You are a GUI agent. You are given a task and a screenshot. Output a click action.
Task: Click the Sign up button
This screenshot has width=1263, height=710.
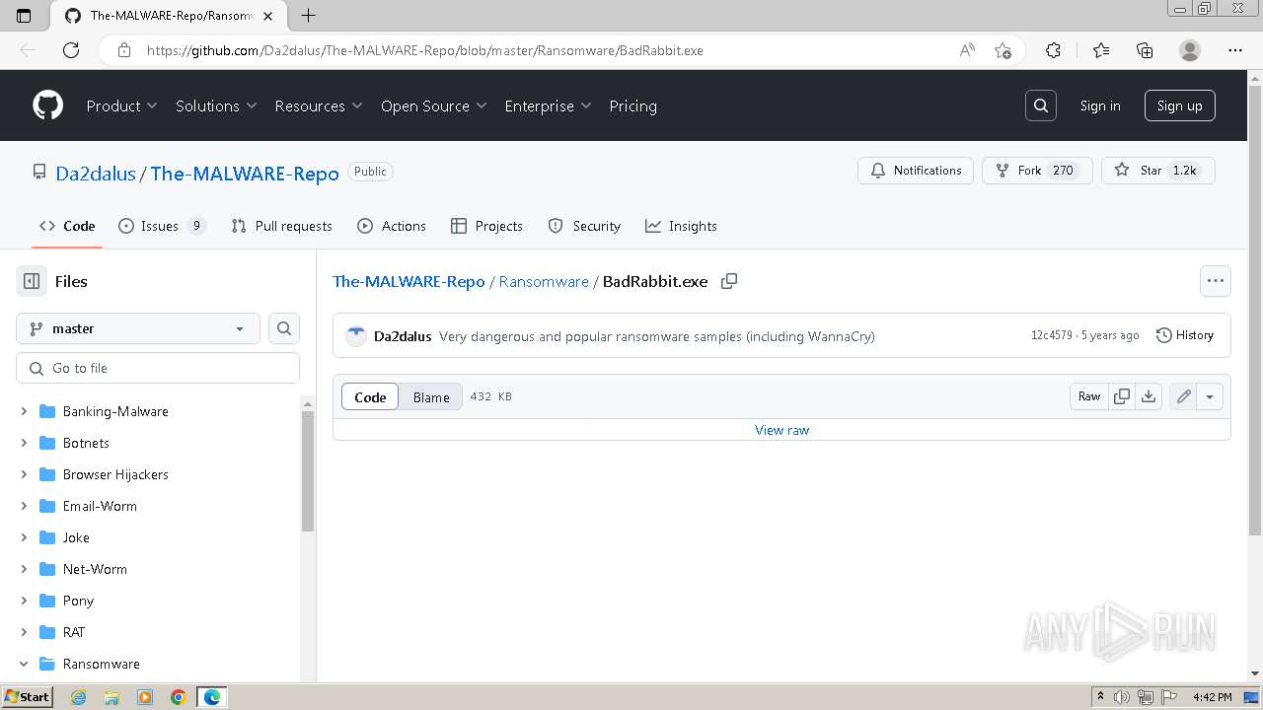1179,106
